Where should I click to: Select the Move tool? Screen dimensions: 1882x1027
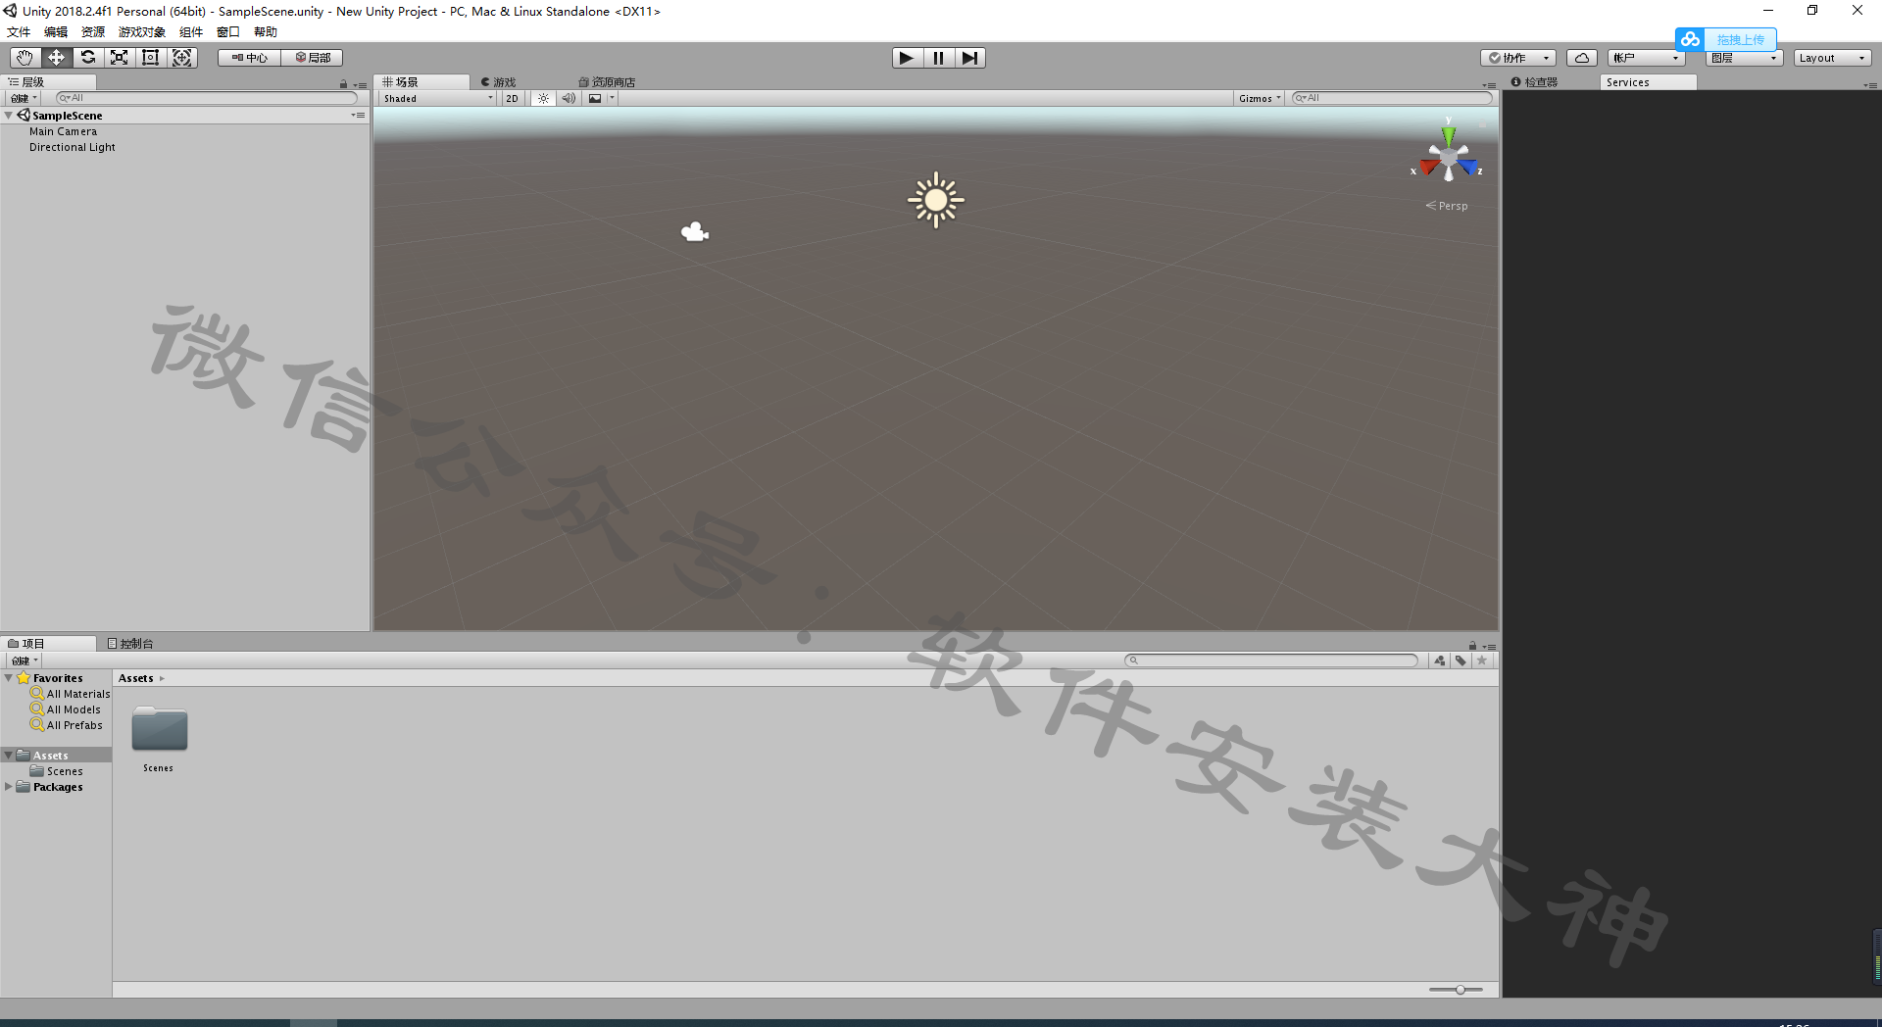coord(56,58)
